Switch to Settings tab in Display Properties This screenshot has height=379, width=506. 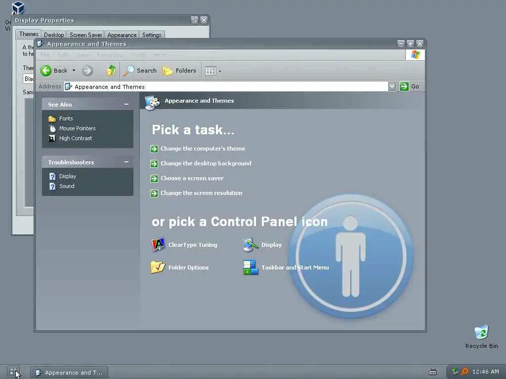[152, 35]
